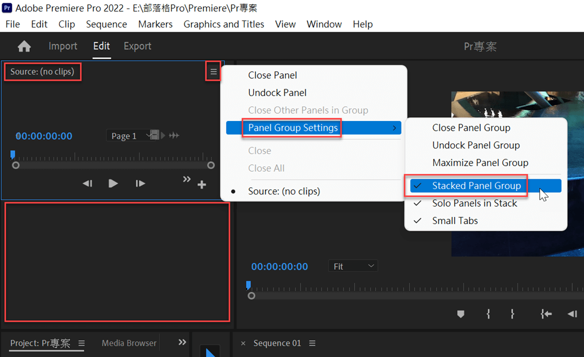Expand the Panel Group Settings submenu

pyautogui.click(x=313, y=127)
